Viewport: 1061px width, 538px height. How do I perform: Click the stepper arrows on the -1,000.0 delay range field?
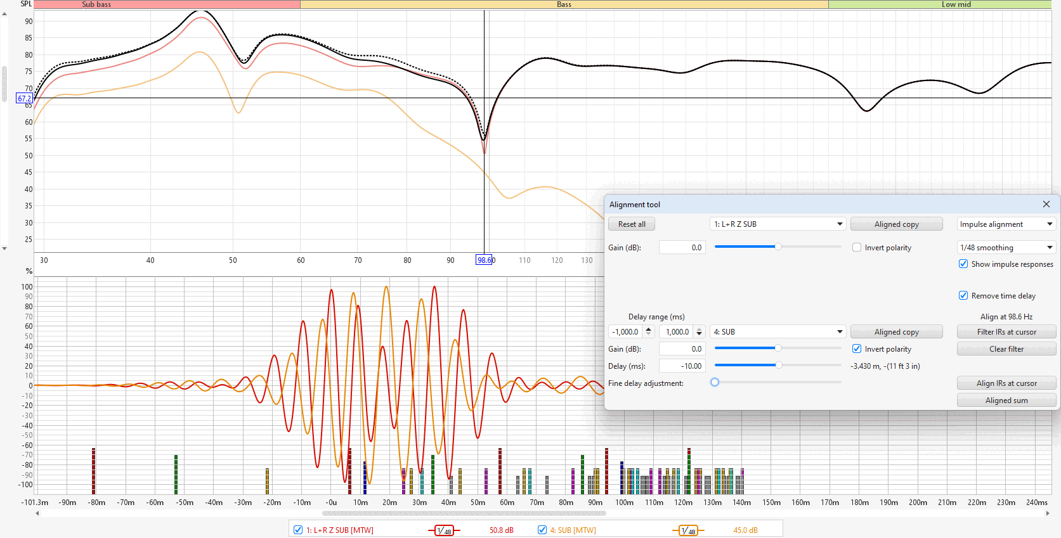click(x=648, y=331)
